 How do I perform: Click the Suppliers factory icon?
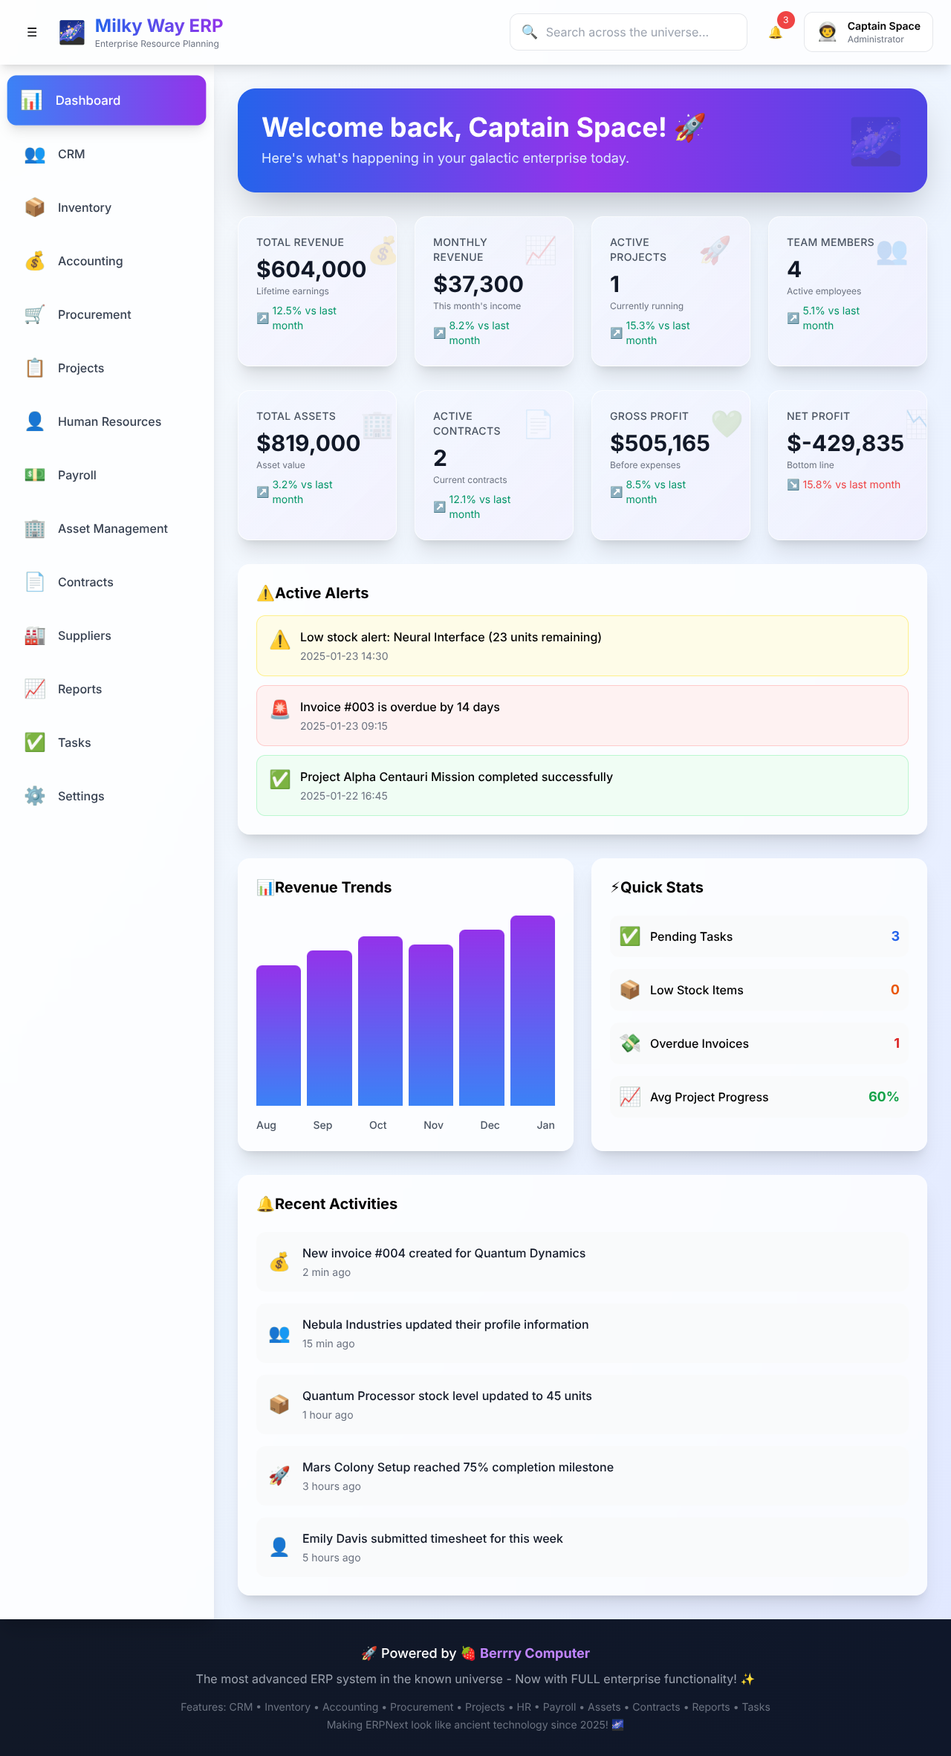point(35,635)
